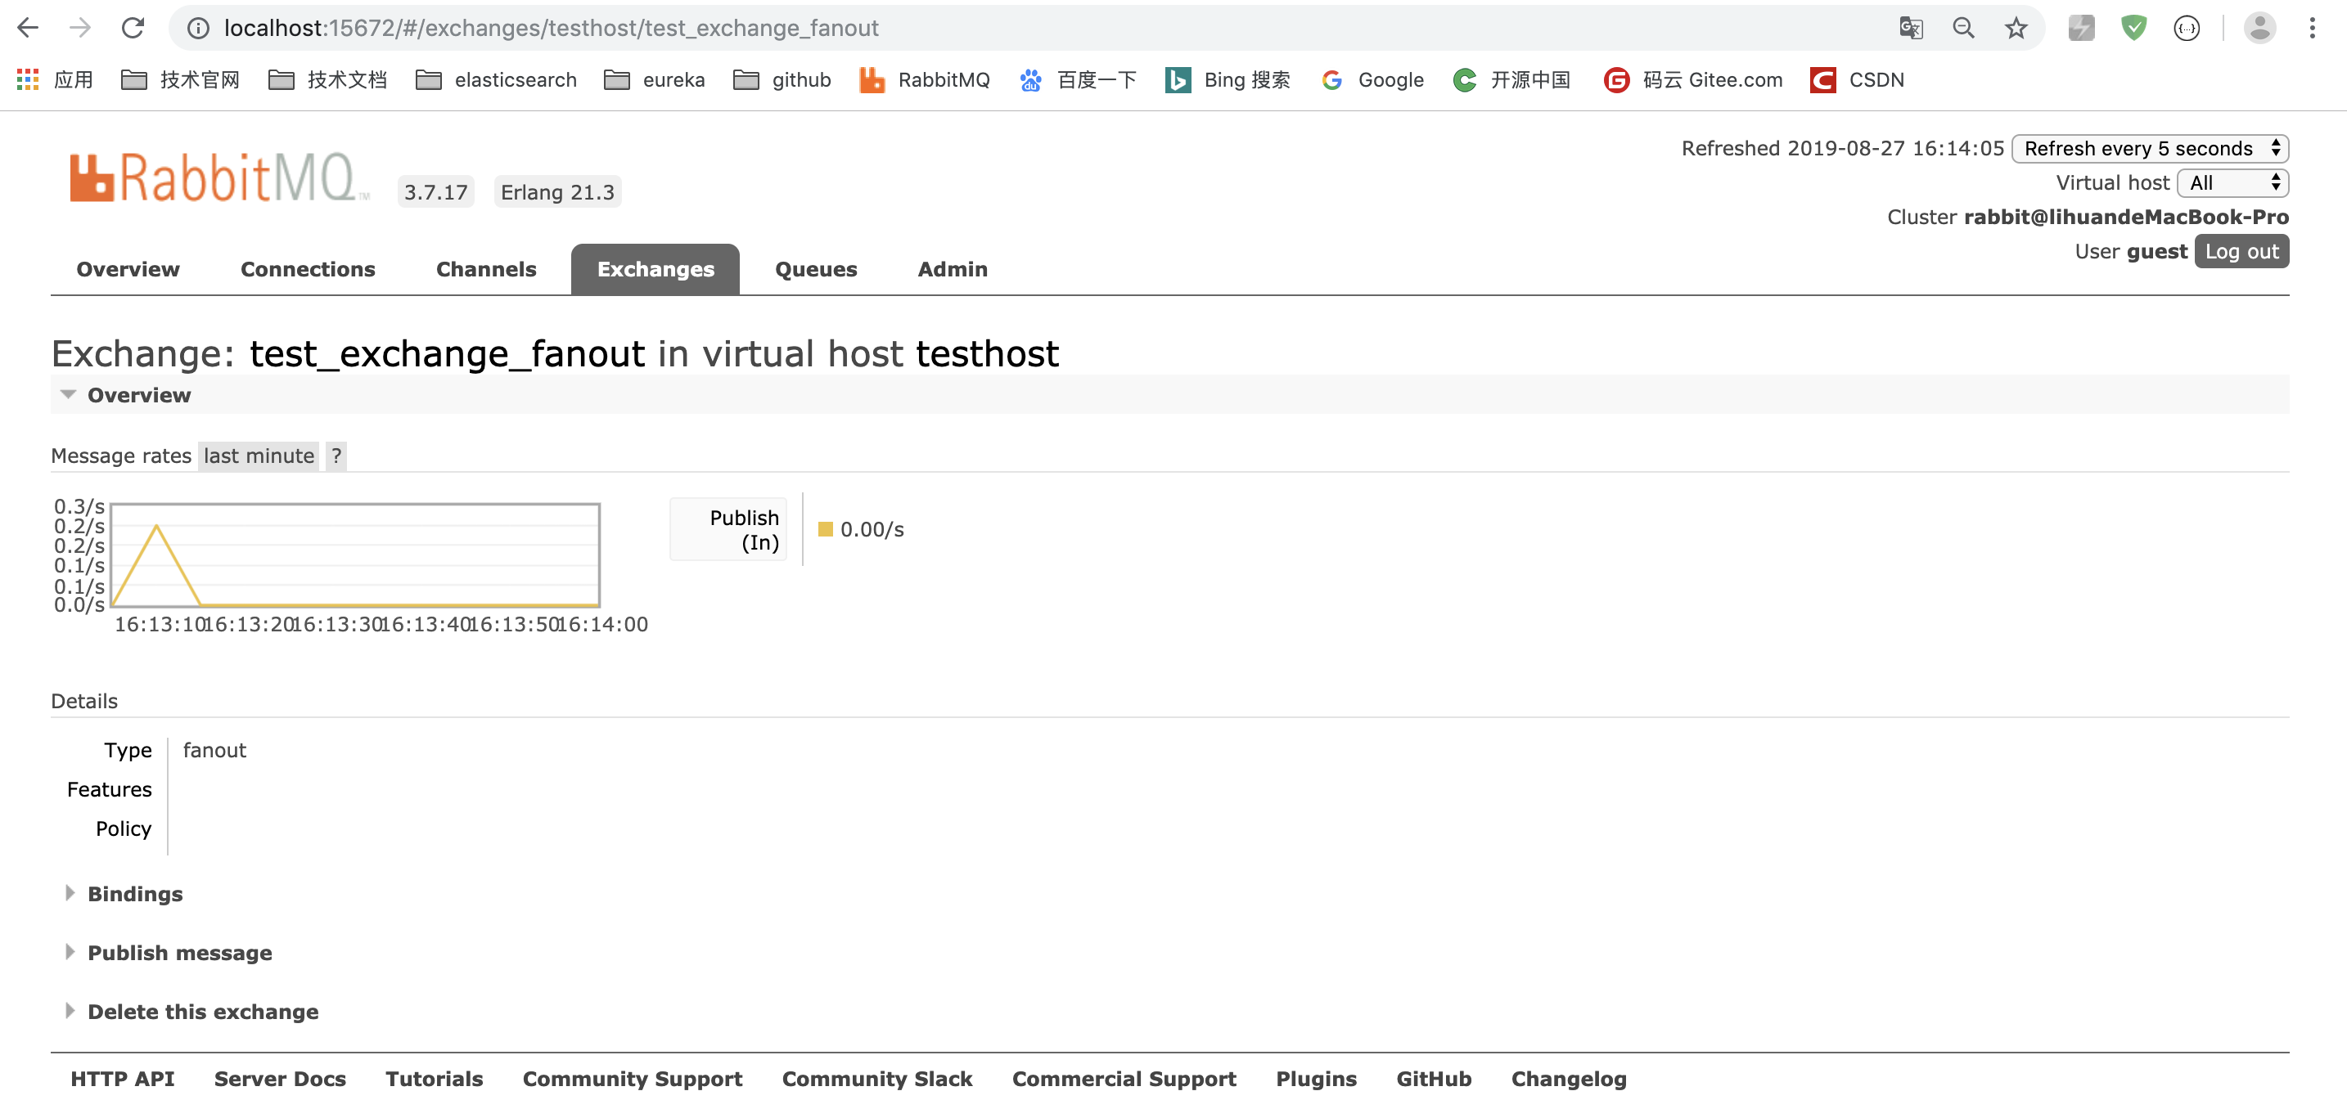Open the eureka bookmark folder

[x=654, y=80]
